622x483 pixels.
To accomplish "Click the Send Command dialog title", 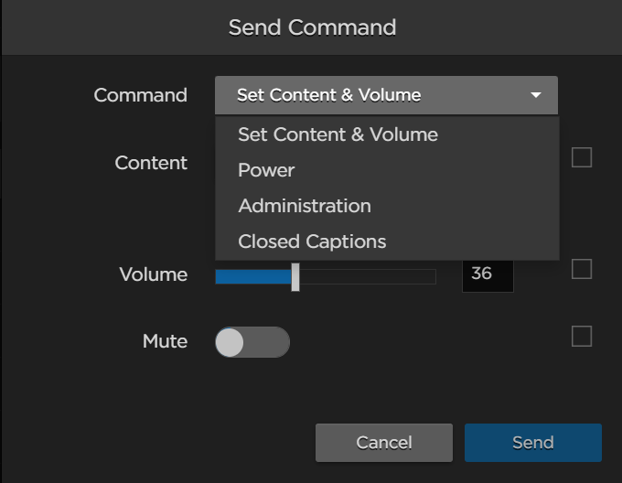I will pyautogui.click(x=312, y=27).
